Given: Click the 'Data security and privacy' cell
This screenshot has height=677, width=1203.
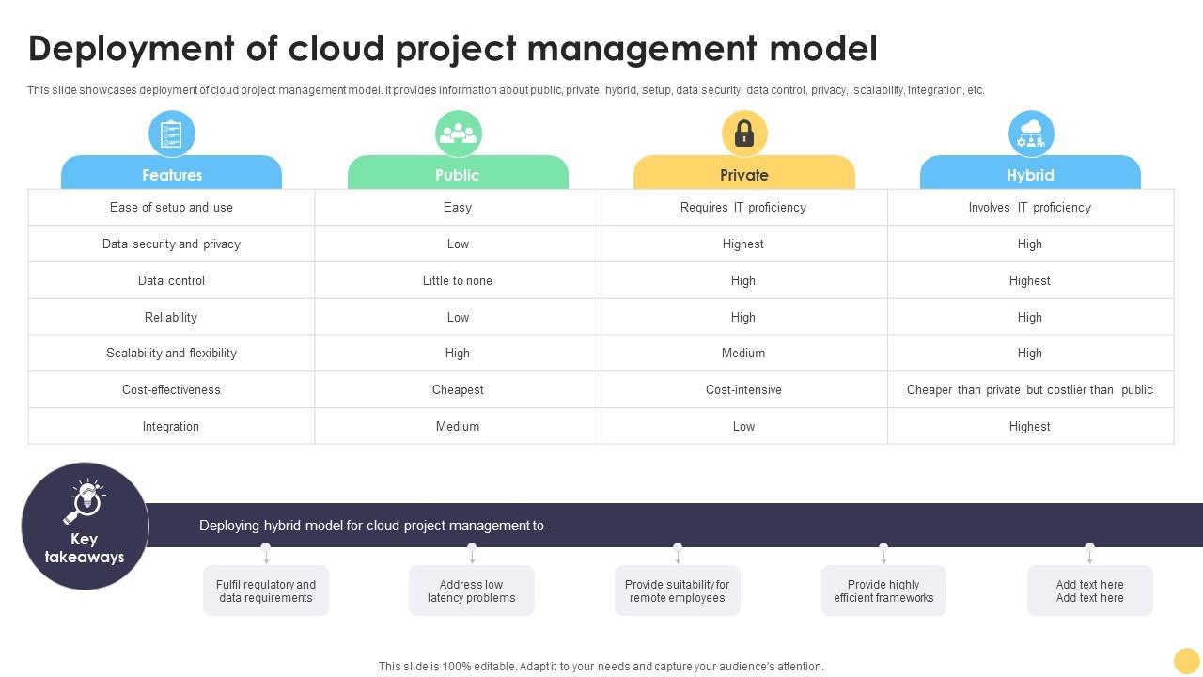Looking at the screenshot, I should pos(171,244).
